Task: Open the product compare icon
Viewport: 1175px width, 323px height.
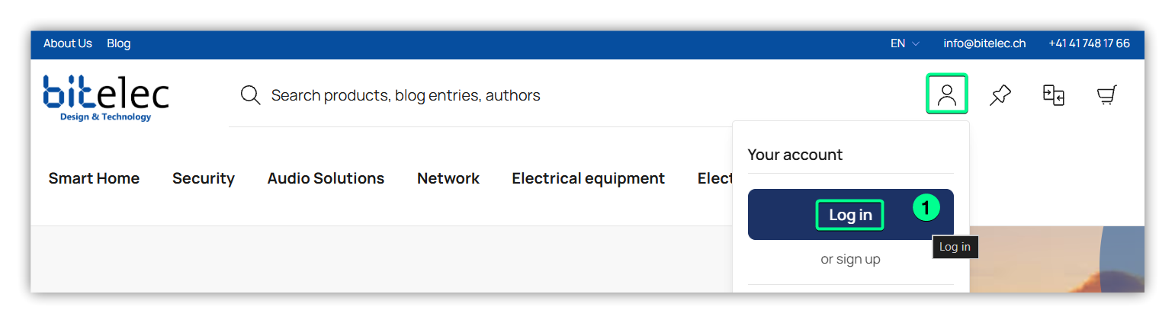Action: [x=1053, y=95]
